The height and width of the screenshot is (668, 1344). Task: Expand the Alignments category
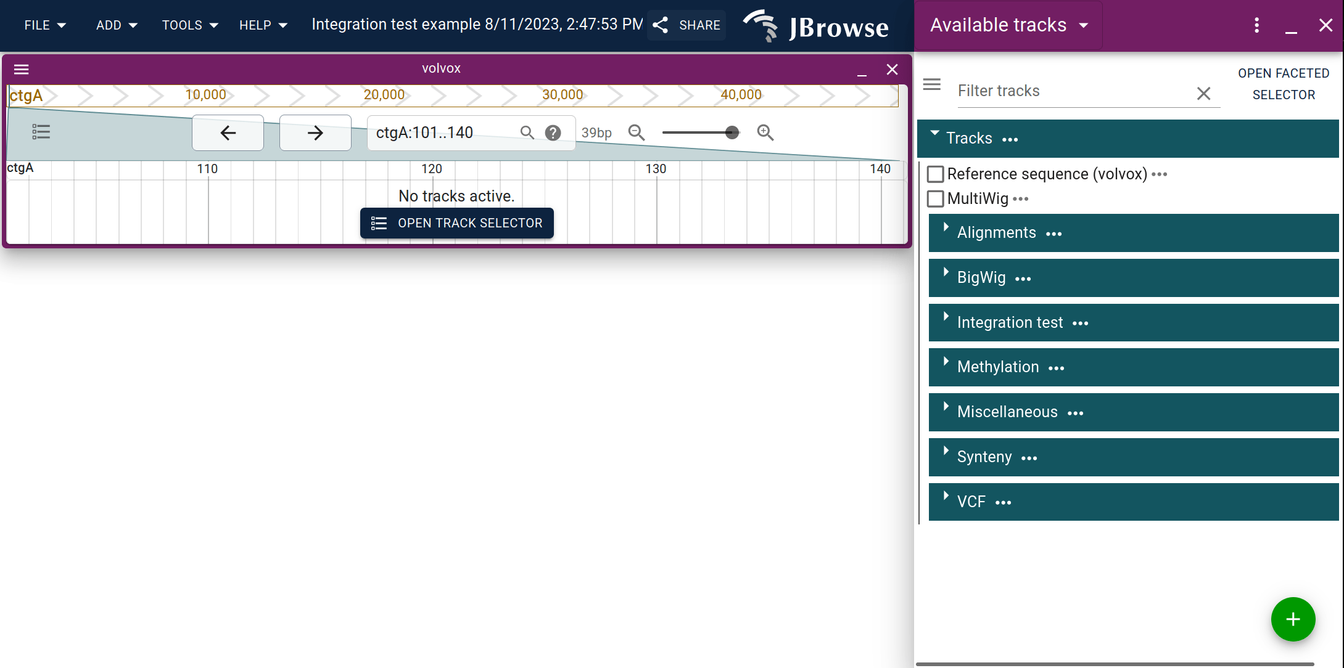point(946,227)
